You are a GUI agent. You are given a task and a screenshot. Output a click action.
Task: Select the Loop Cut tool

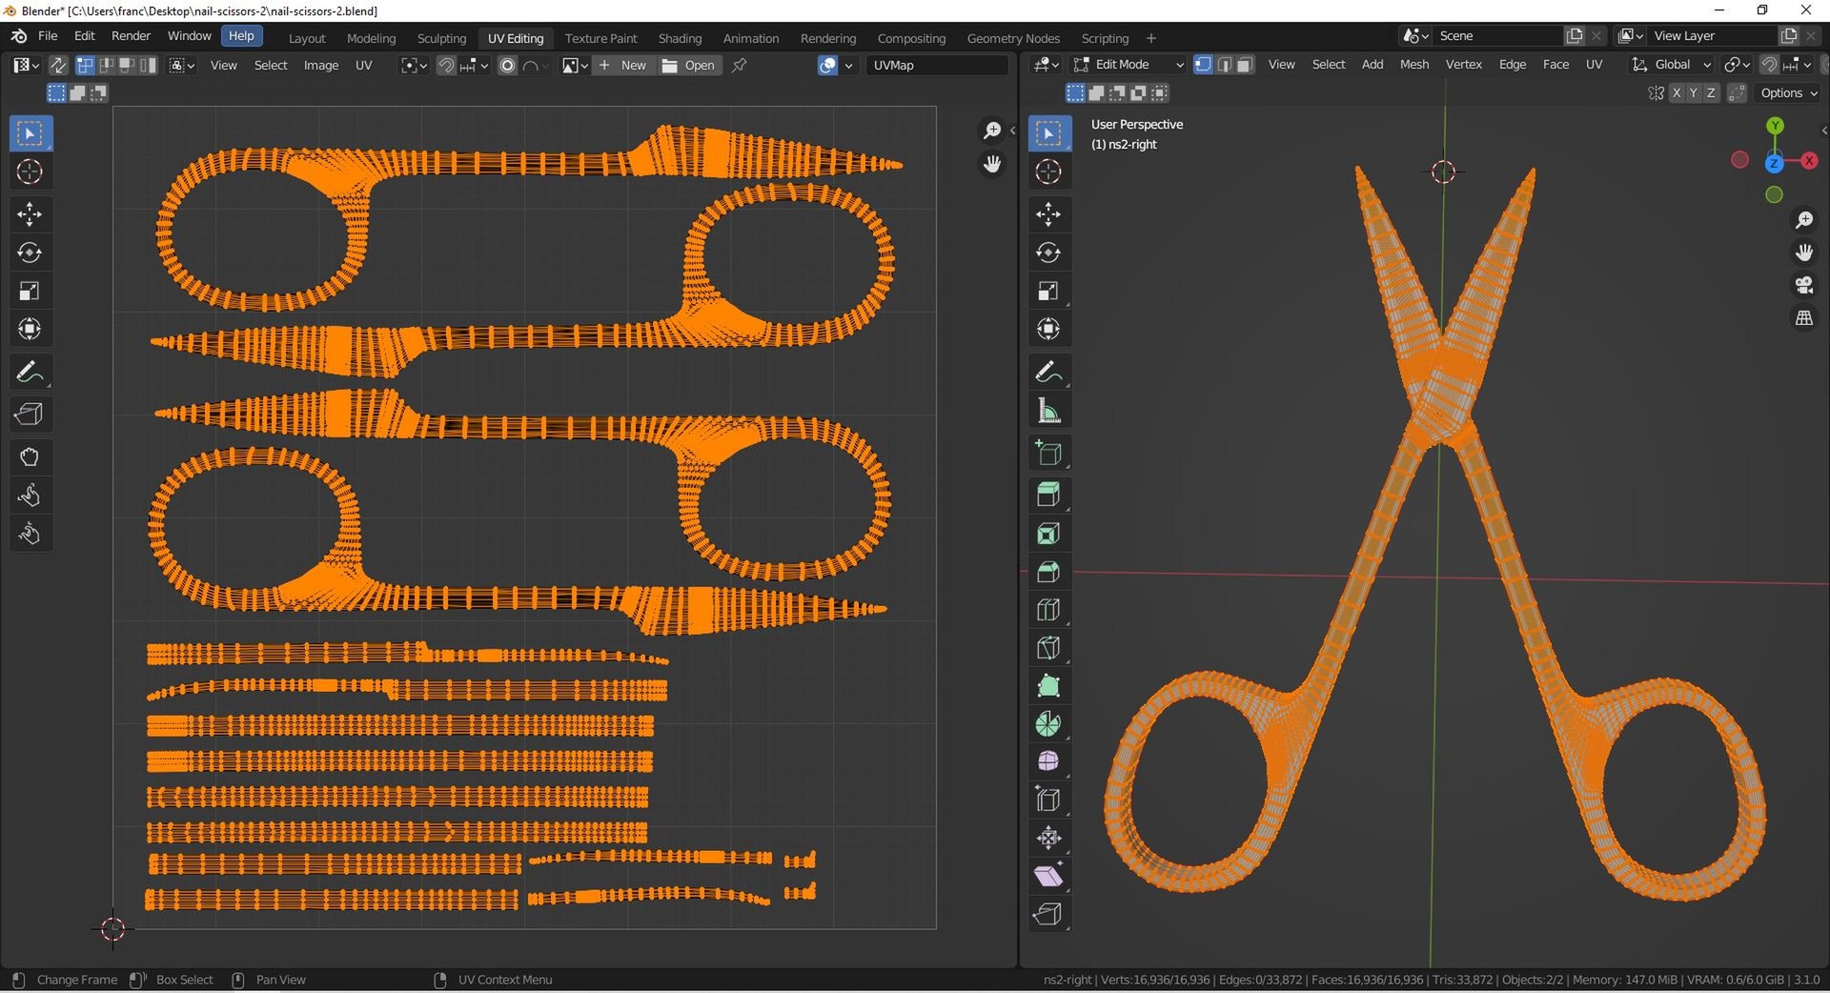pos(1048,610)
